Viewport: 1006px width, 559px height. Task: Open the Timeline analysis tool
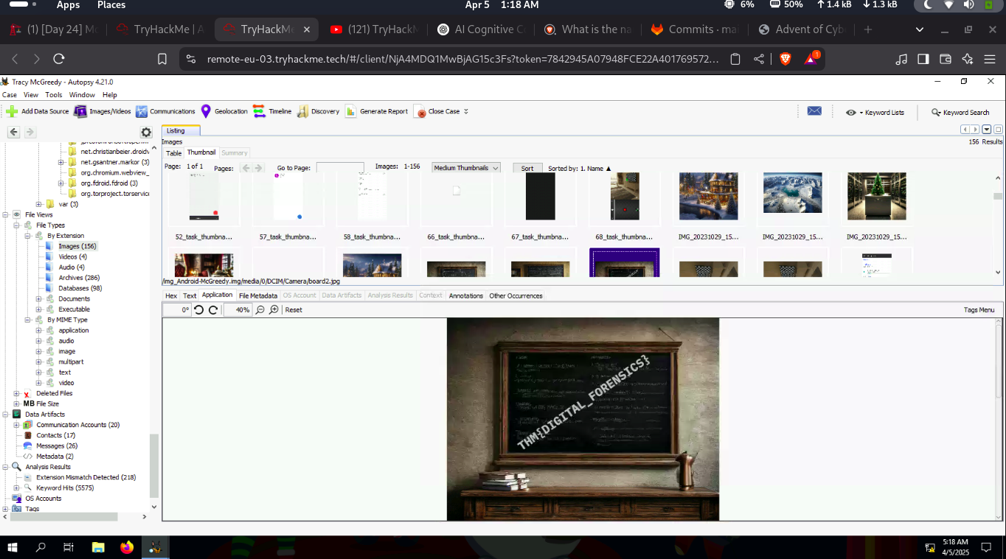(259, 112)
